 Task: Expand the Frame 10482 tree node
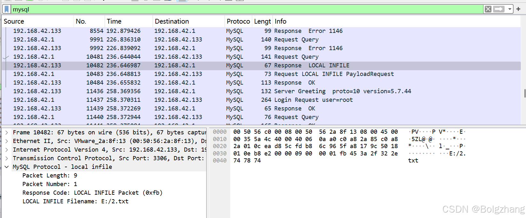pos(6,132)
